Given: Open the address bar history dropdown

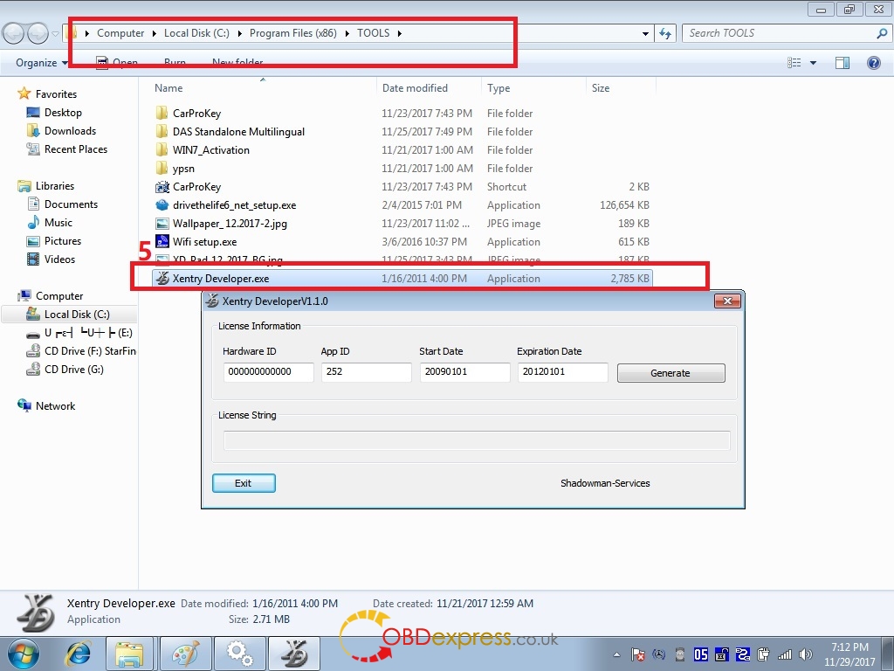Looking at the screenshot, I should 646,33.
